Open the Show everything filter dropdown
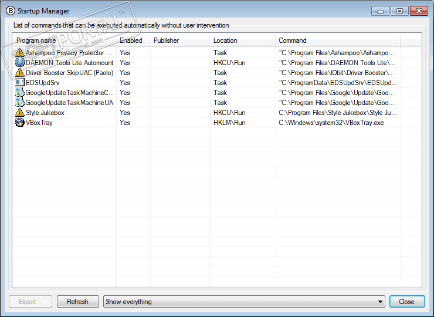This screenshot has width=434, height=317. click(x=244, y=302)
